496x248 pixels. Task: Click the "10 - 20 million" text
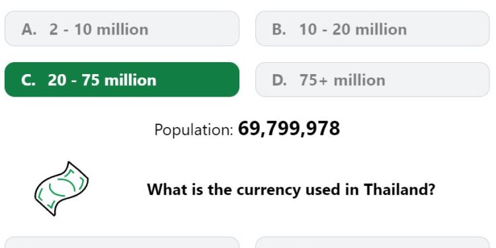click(353, 29)
